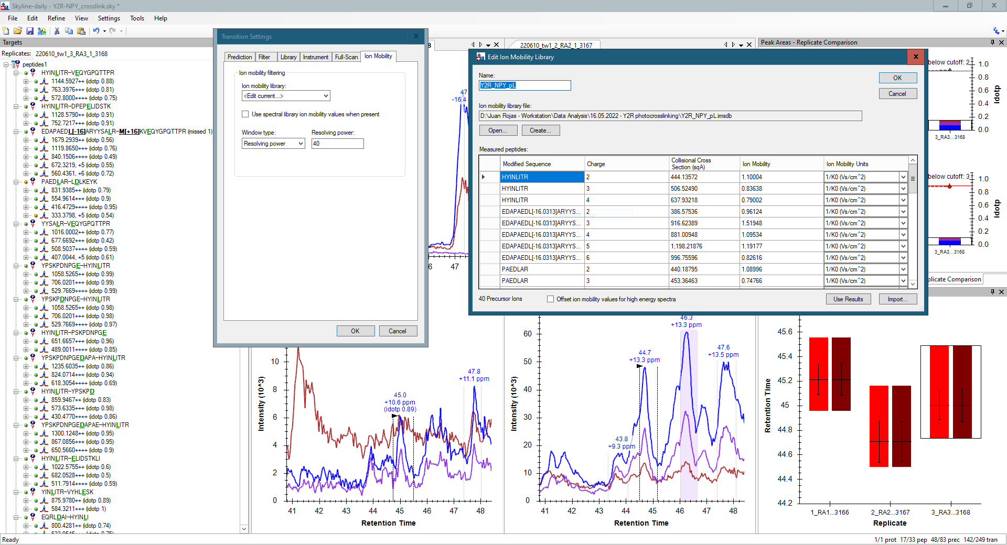Collapse the peptides1 tree node
This screenshot has width=1007, height=545.
tap(6, 64)
